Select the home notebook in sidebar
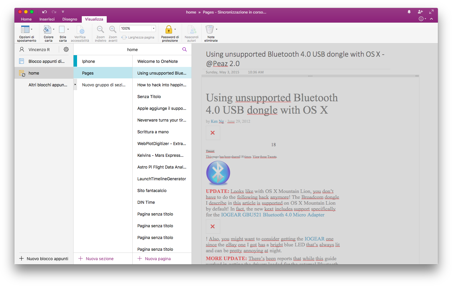This screenshot has height=286, width=452. pos(44,73)
